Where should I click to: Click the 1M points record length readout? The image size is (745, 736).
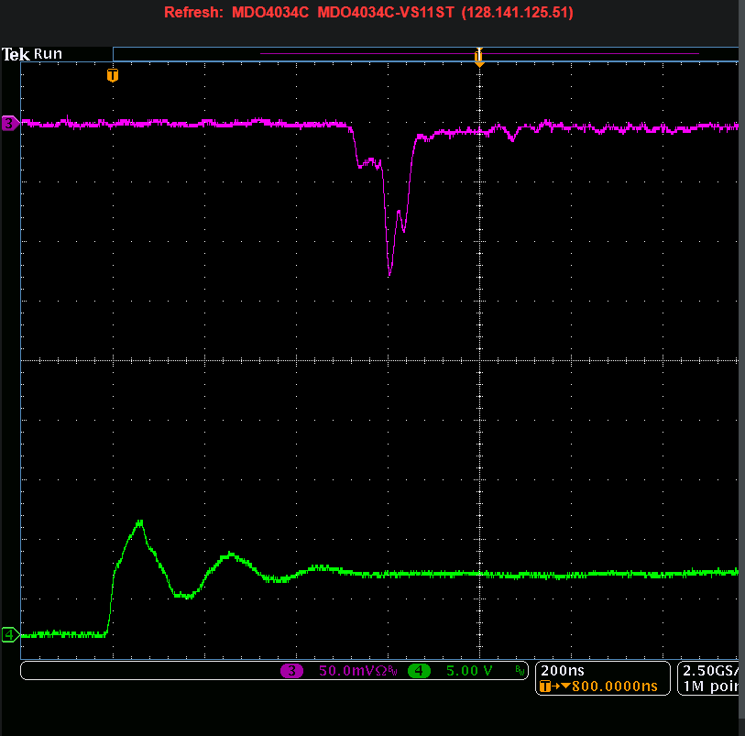click(712, 687)
